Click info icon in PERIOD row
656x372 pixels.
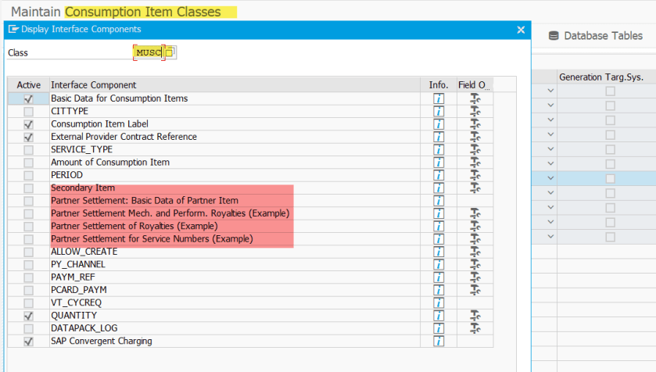pos(439,175)
